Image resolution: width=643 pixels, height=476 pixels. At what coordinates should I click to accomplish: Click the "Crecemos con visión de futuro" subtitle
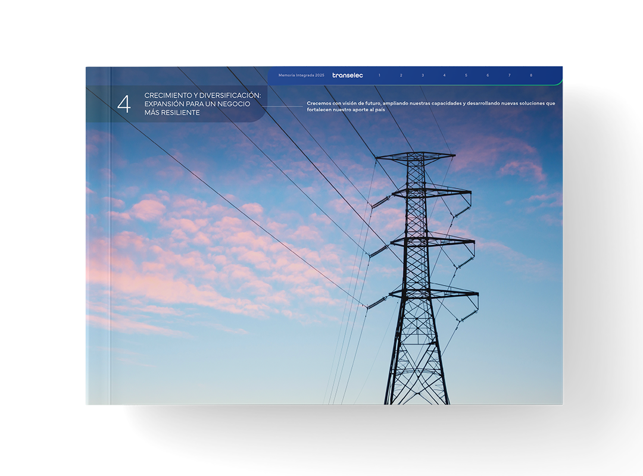pos(431,106)
